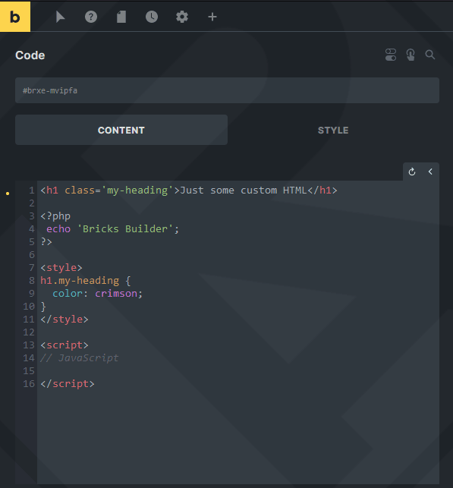Viewport: 453px width, 488px height.
Task: Collapse code editor with chevron arrow
Action: (430, 172)
